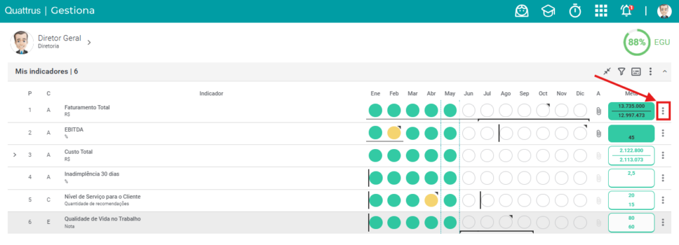Click the Faturamento Total indicator name
679x245 pixels.
pyautogui.click(x=87, y=107)
